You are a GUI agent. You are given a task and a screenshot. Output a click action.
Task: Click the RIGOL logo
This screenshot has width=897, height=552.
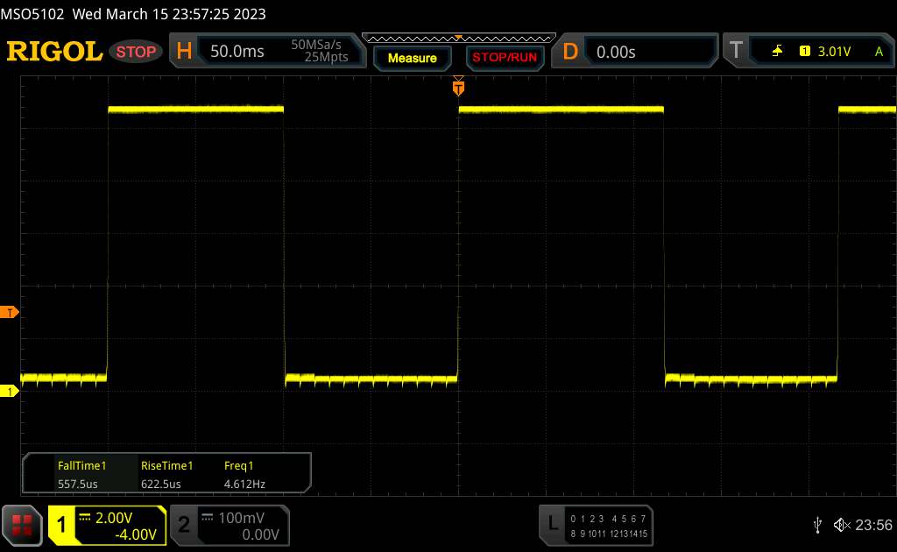pos(54,52)
